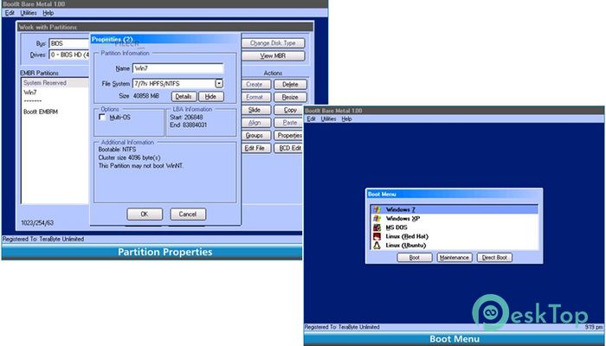Click the Linux (Ubuntu) penguin icon
Viewport: 606px width, 346px height.
pos(377,245)
